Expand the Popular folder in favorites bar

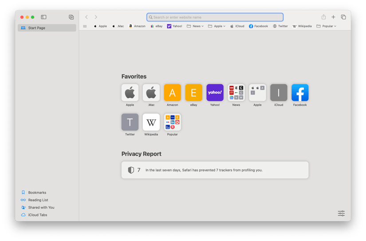[327, 26]
